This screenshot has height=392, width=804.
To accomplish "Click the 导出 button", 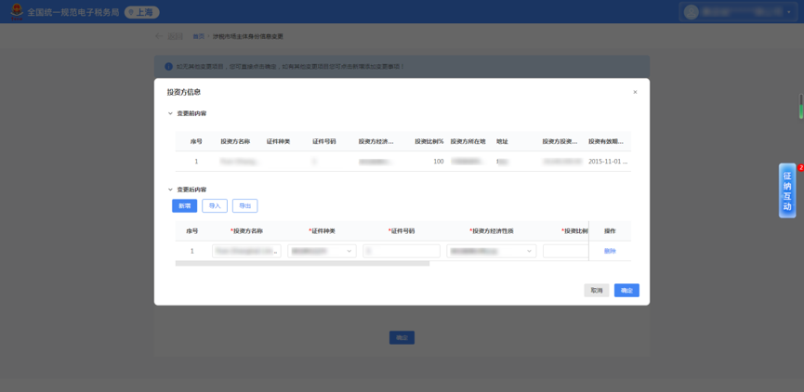I will point(245,206).
